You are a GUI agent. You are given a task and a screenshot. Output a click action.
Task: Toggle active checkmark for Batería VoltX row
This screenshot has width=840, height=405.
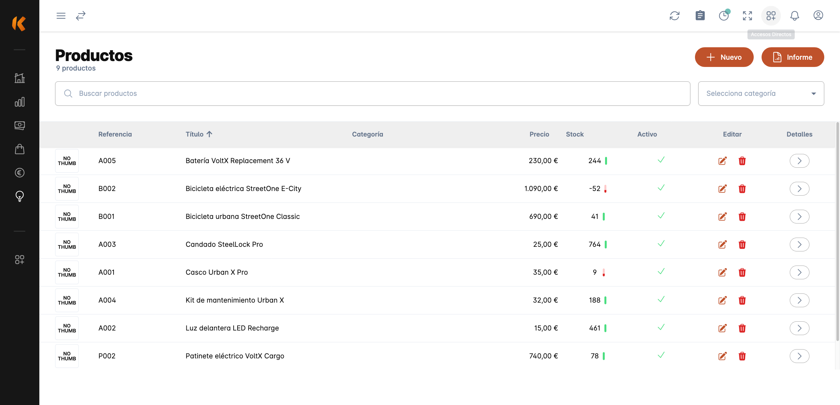coord(661,160)
